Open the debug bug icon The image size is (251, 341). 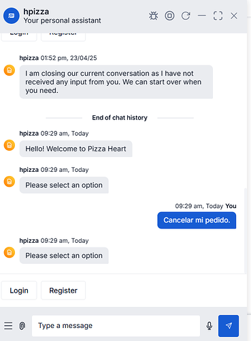point(154,16)
